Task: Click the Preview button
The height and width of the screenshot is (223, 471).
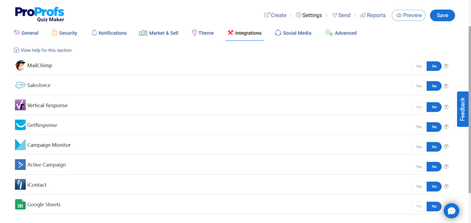Action: click(x=408, y=15)
